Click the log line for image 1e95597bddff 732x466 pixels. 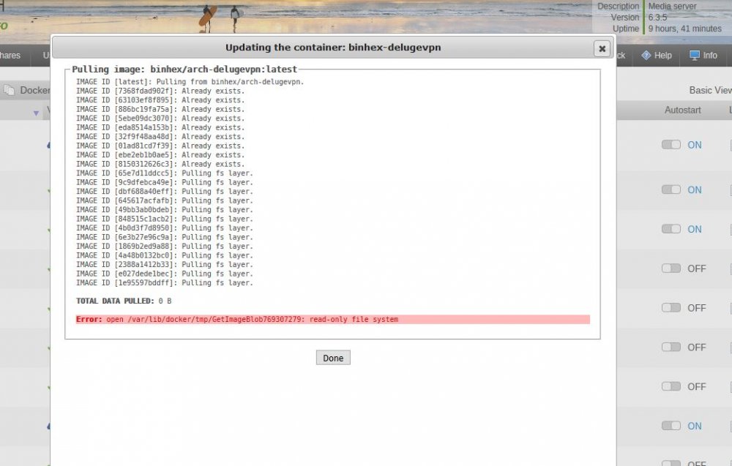pos(164,283)
